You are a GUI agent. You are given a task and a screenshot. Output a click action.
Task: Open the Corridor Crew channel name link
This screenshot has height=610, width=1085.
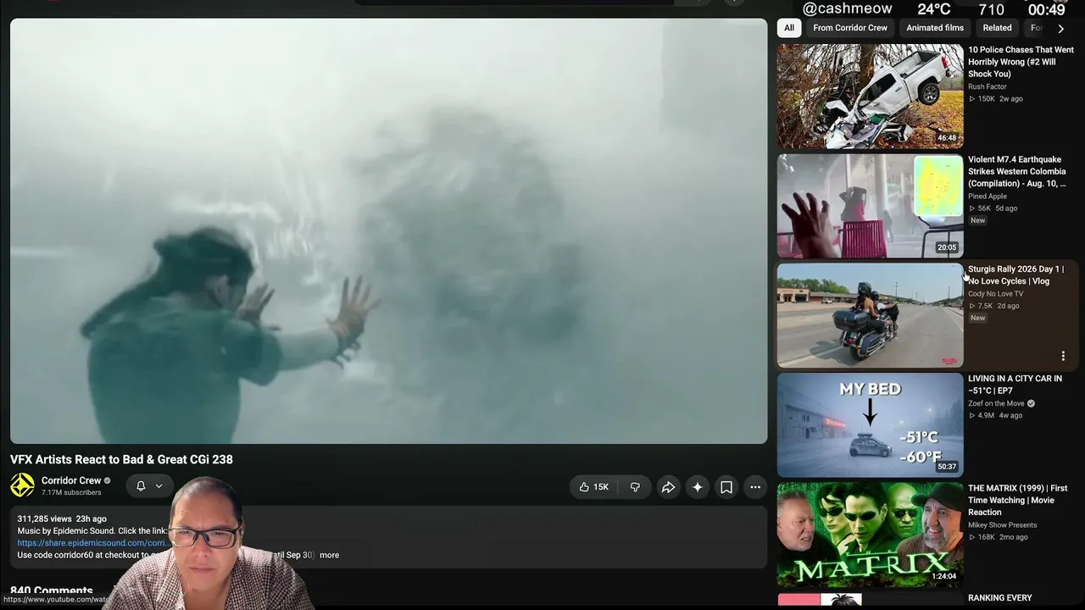[71, 480]
